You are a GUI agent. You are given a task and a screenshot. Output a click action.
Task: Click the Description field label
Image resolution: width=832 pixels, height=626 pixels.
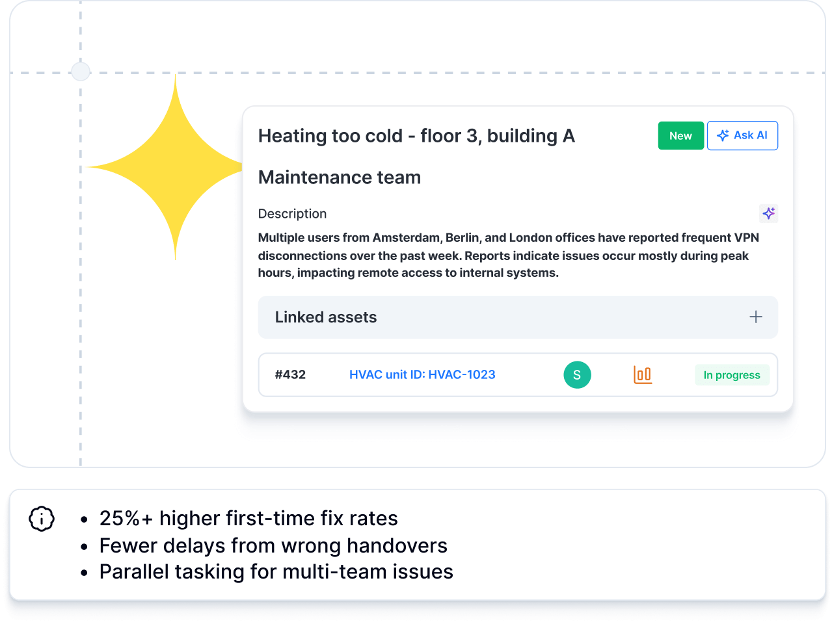pyautogui.click(x=292, y=214)
